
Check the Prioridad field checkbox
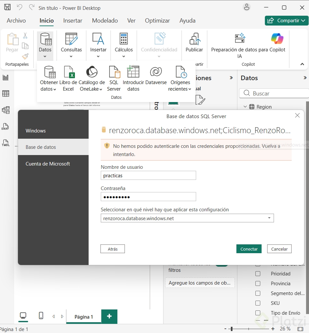[x=258, y=273]
